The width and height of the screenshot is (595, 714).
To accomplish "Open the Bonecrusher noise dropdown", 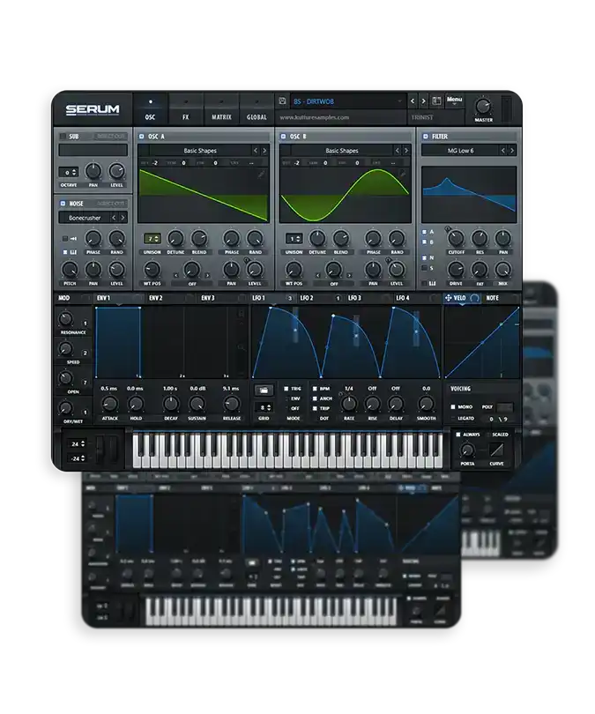I will point(92,217).
